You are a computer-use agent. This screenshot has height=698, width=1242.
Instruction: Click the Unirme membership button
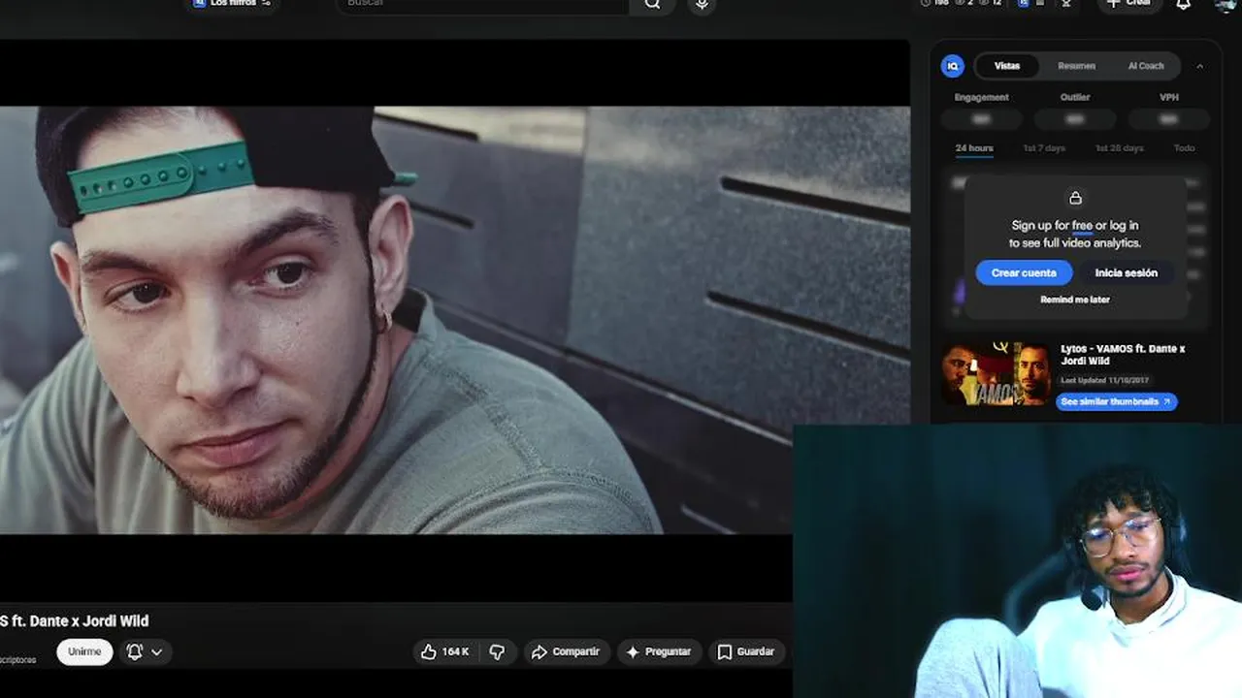(84, 651)
